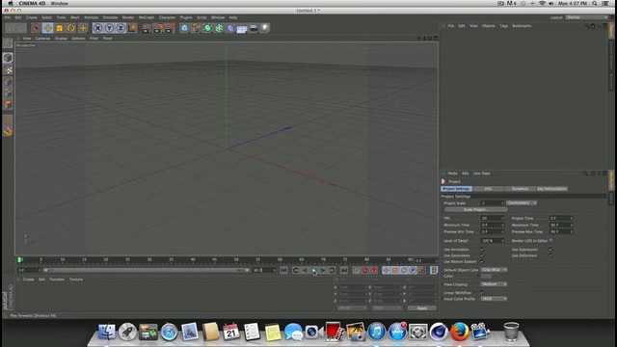Open the View Clipping dropdown

point(494,284)
